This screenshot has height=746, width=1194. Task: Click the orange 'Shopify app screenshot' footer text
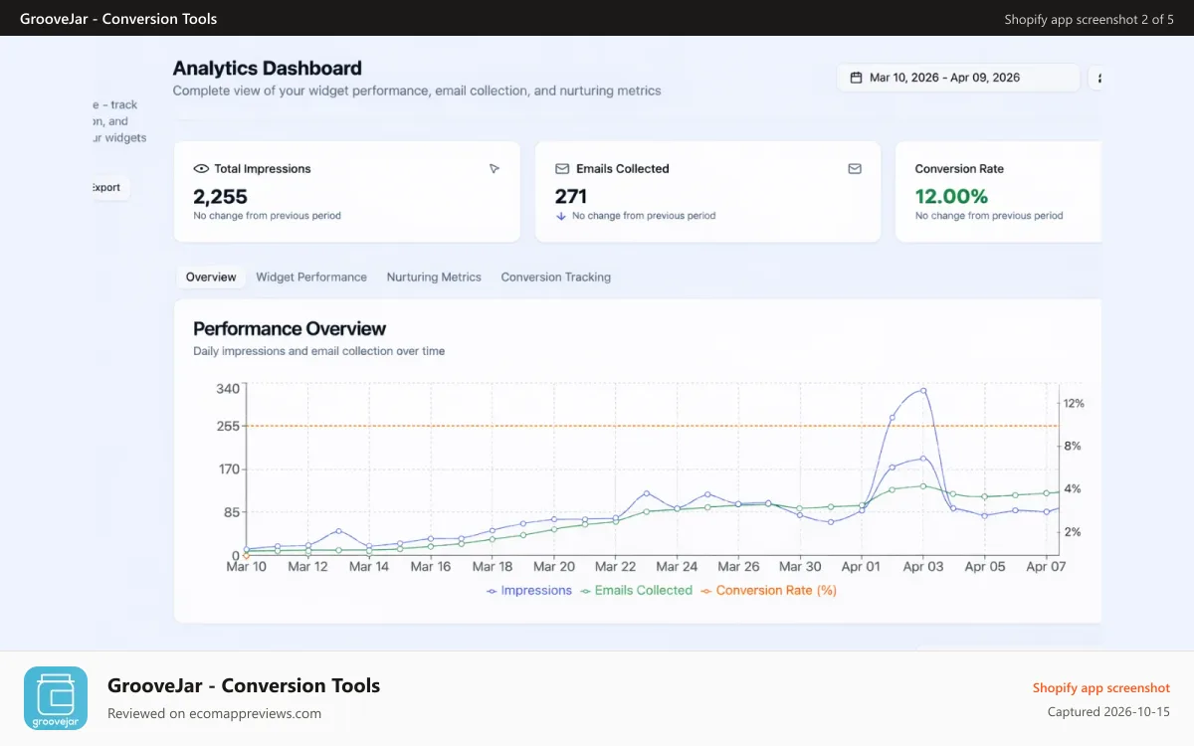click(1101, 688)
